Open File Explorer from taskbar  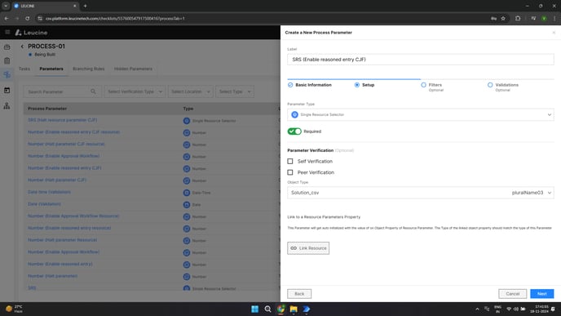pos(294,309)
